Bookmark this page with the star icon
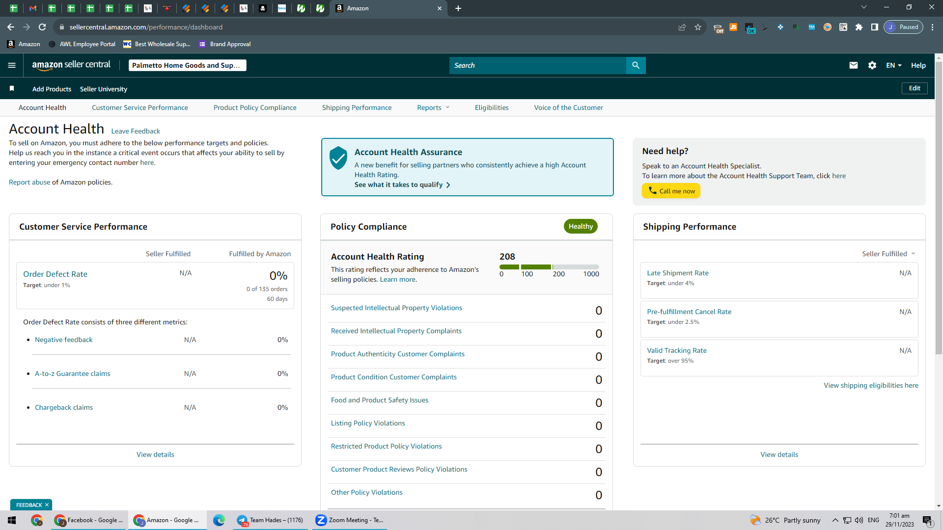This screenshot has height=530, width=943. point(698,27)
